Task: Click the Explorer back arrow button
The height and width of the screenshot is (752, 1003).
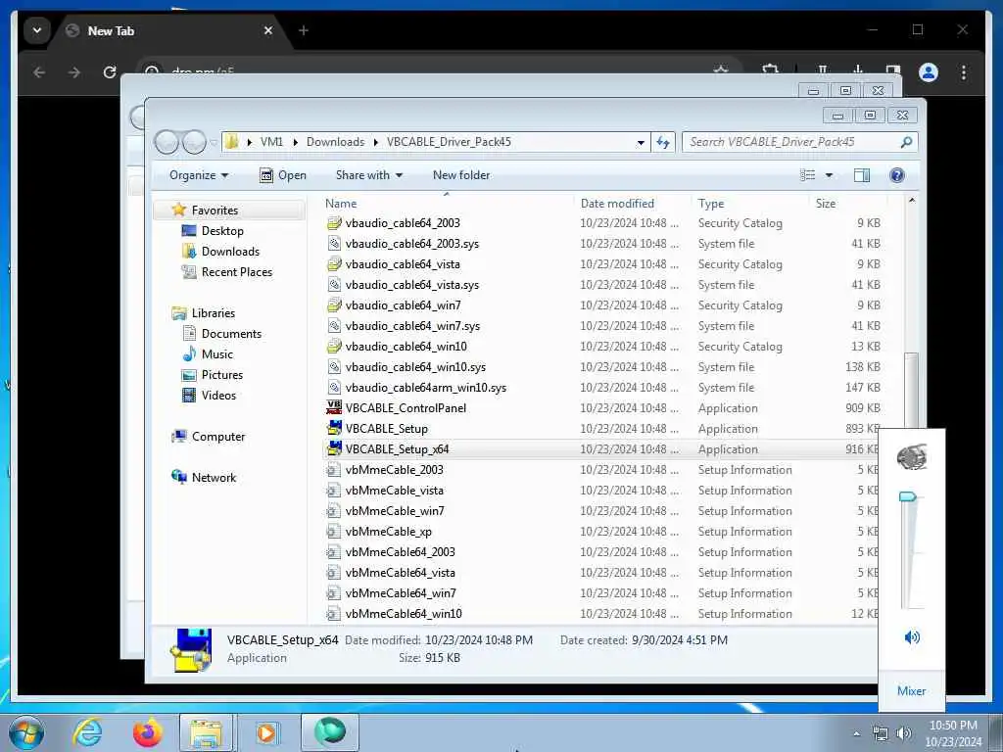Action: click(x=167, y=142)
